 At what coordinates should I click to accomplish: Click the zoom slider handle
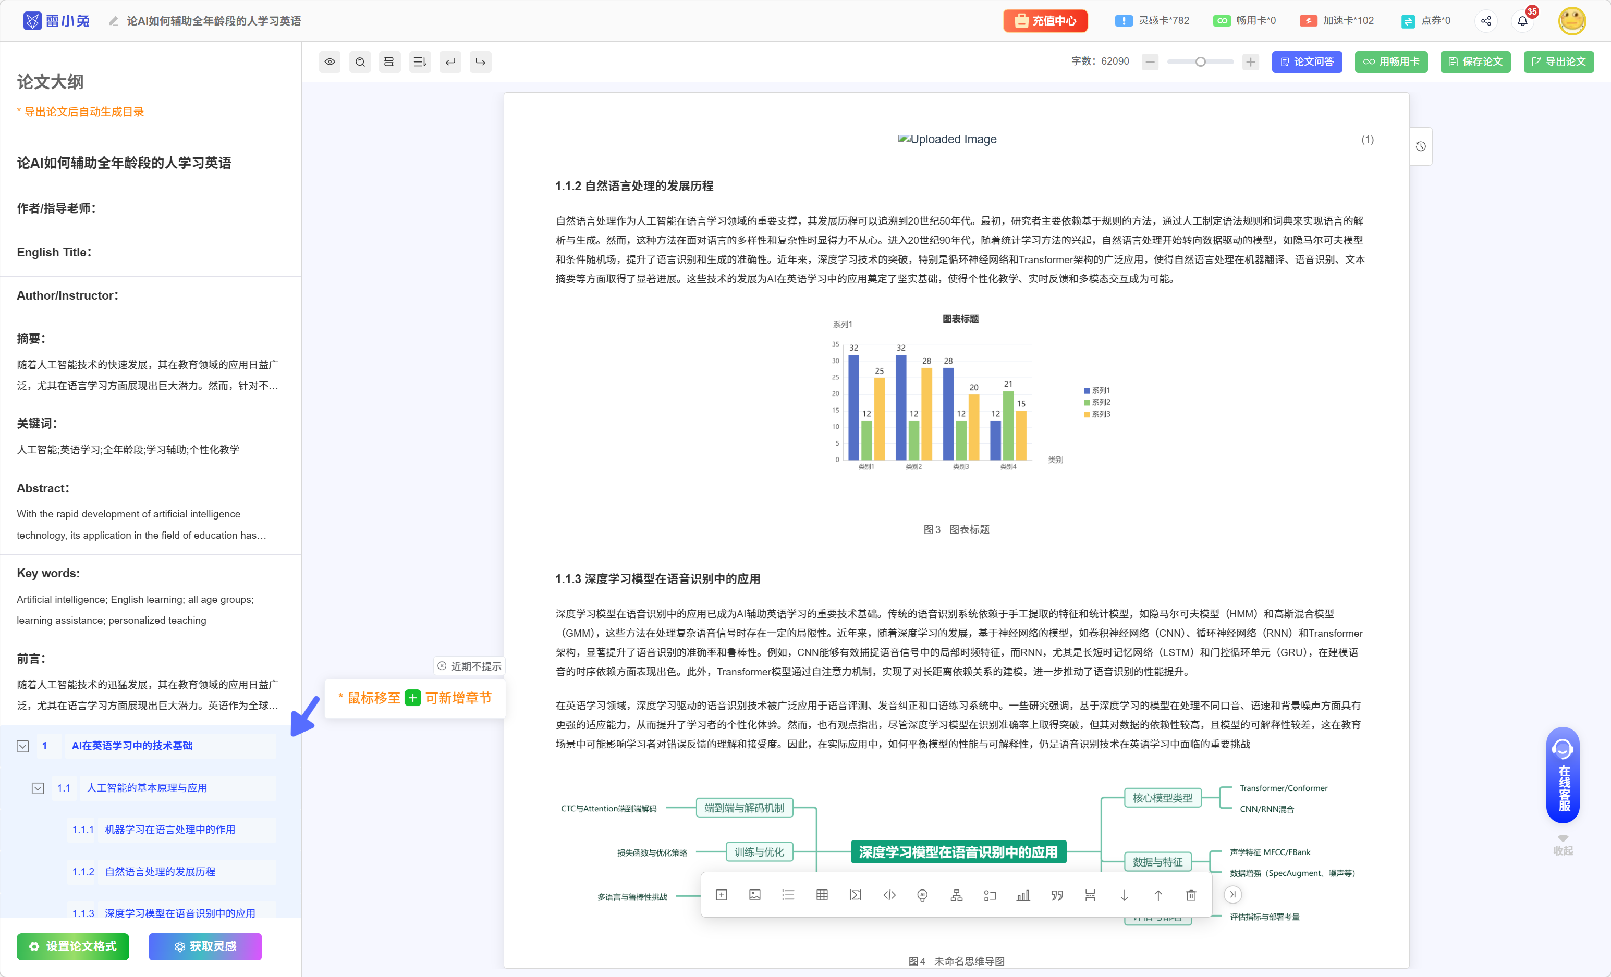tap(1200, 62)
